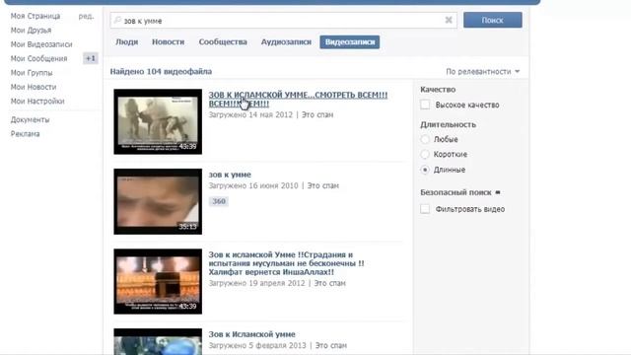This screenshot has width=631, height=355.
Task: Click the Качество filter heading
Action: click(438, 90)
